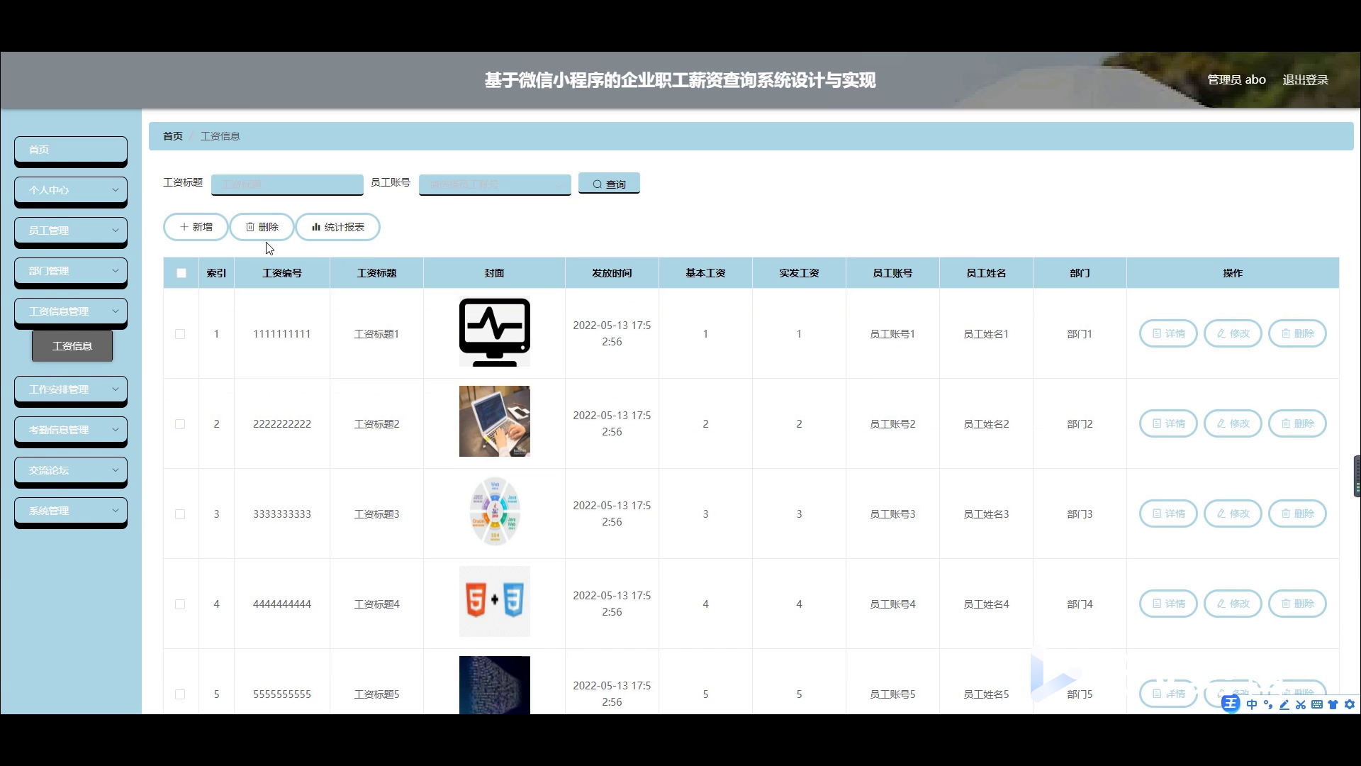Click the magnifier icon on 查询 button
The height and width of the screenshot is (766, 1361).
598,184
